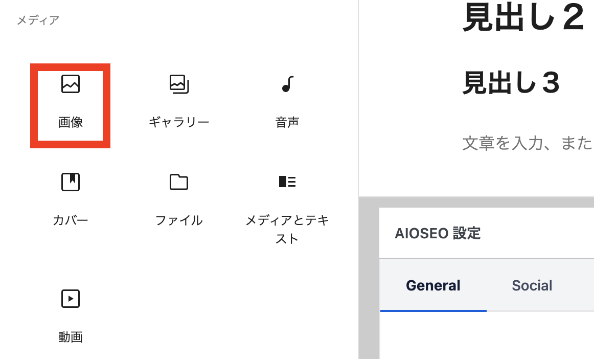This screenshot has width=594, height=359.
Task: Select the 動画 video play icon
Action: tap(71, 299)
